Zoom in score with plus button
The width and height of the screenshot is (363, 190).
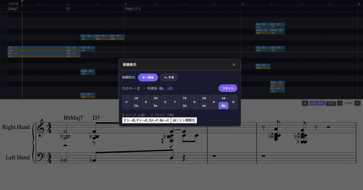[x=358, y=103]
